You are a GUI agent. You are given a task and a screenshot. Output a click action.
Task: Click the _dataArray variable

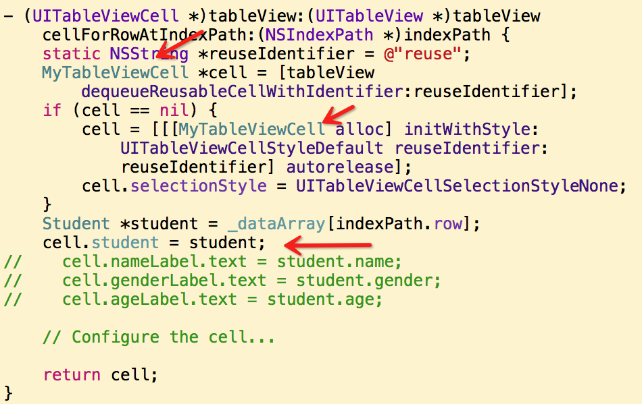(x=277, y=224)
